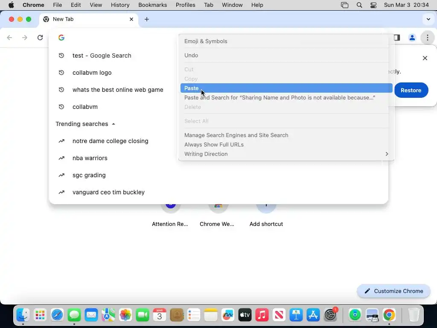Toggle Always Show Full URLs

tap(286, 144)
